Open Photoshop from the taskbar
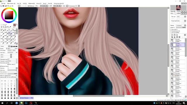 coord(26,103)
